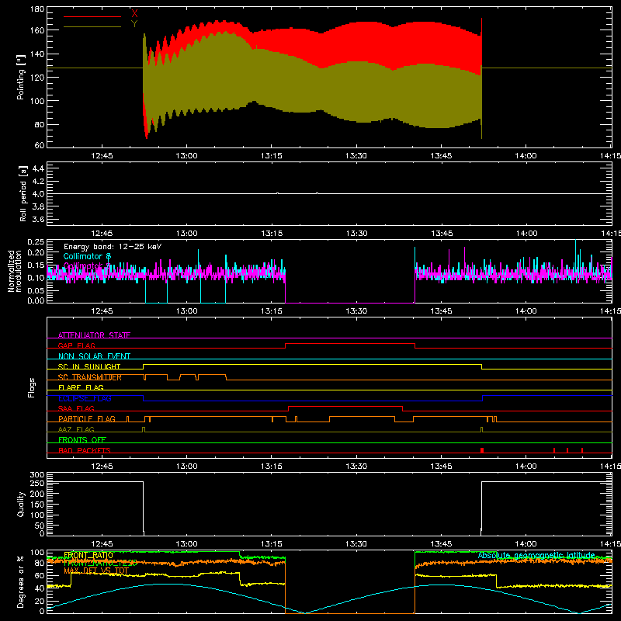
Task: Click the 13:15 label under Pointing plot
Action: point(271,156)
